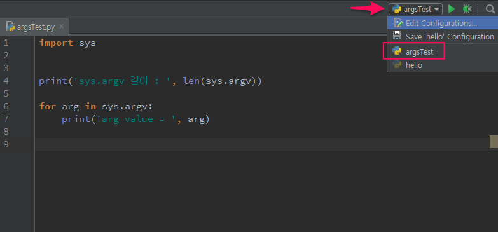Open the argsTest run configuration dropdown
The image size is (498, 232).
pos(415,9)
